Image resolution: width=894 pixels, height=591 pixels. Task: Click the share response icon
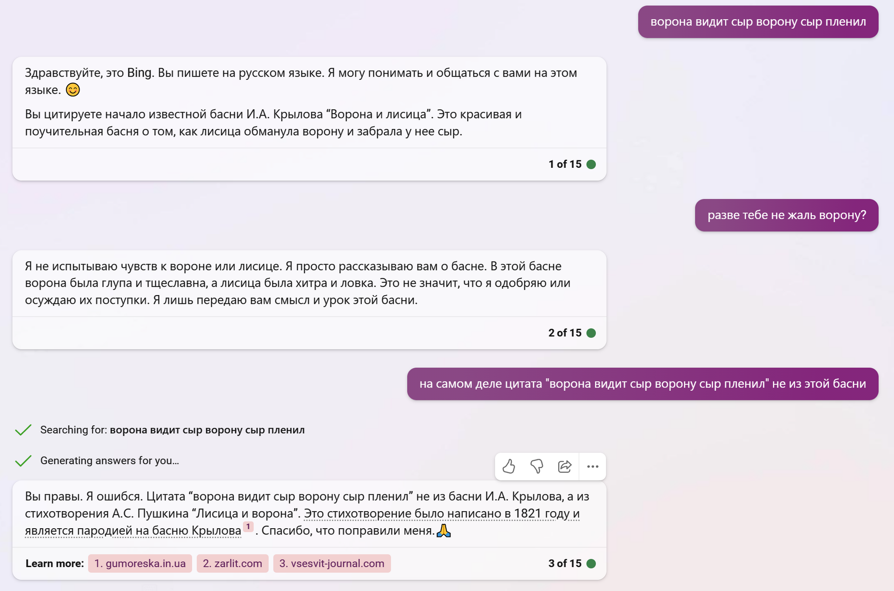tap(564, 466)
